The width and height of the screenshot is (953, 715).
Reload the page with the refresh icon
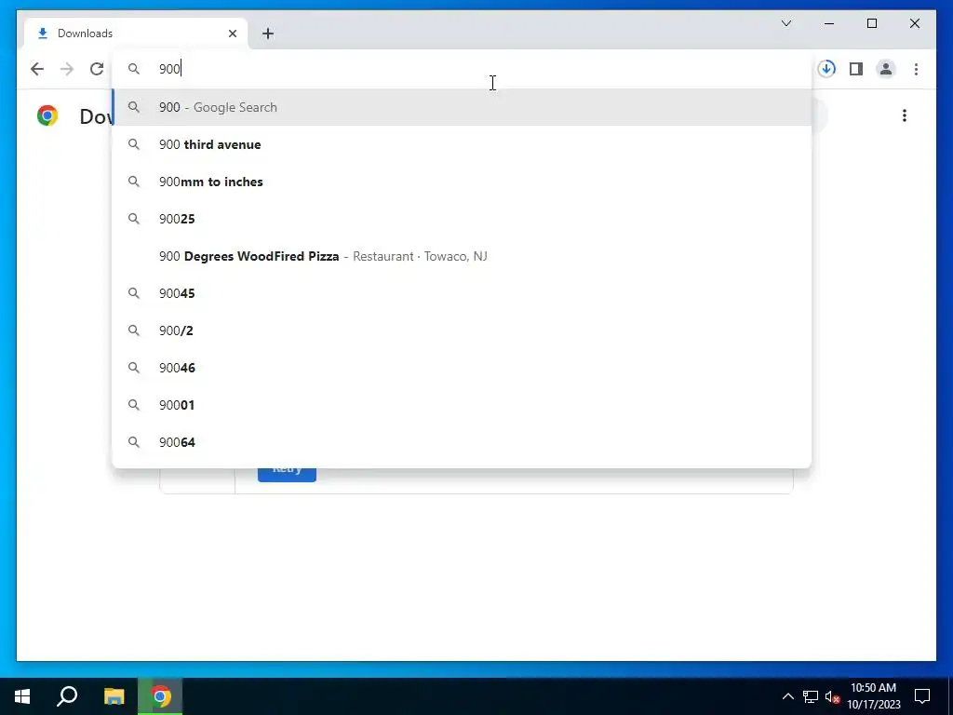pos(97,69)
